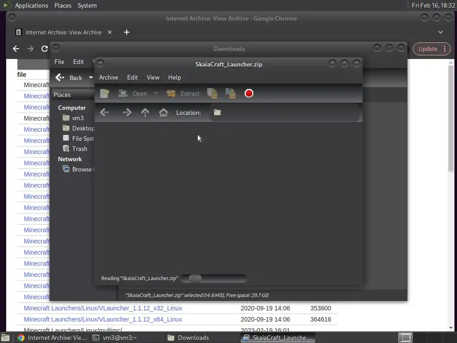This screenshot has height=343, width=457.
Task: Switch to SkaiaCraft_Launcher taskbar button
Action: (x=278, y=338)
